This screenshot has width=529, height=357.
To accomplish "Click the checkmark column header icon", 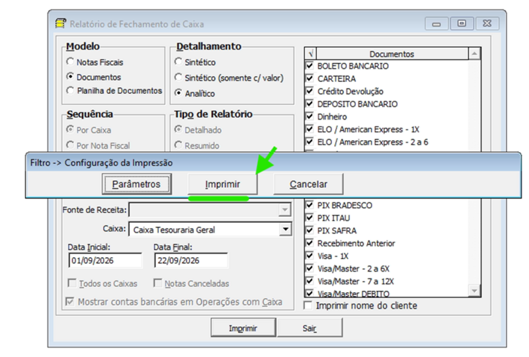I will [x=310, y=54].
